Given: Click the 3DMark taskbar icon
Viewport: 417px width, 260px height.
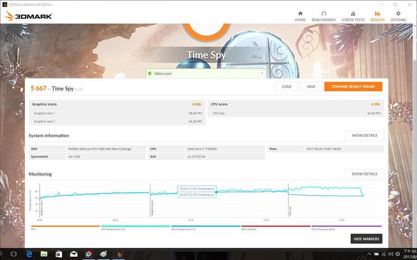Looking at the screenshot, I should [118, 254].
